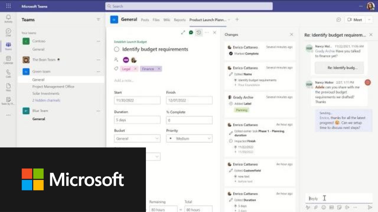Open the Activity feed in the left rail
This screenshot has height=212, width=378.
tap(8, 19)
